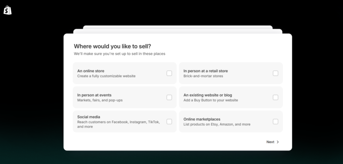Click the Where would you like to sell heading

[x=113, y=46]
